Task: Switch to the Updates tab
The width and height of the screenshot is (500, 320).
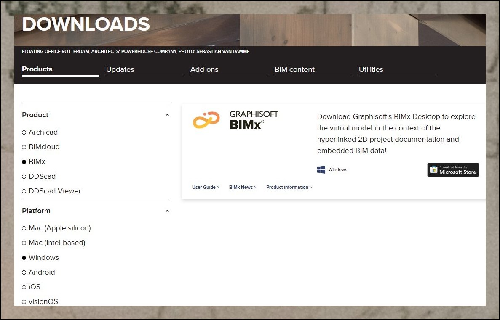Action: click(145, 70)
